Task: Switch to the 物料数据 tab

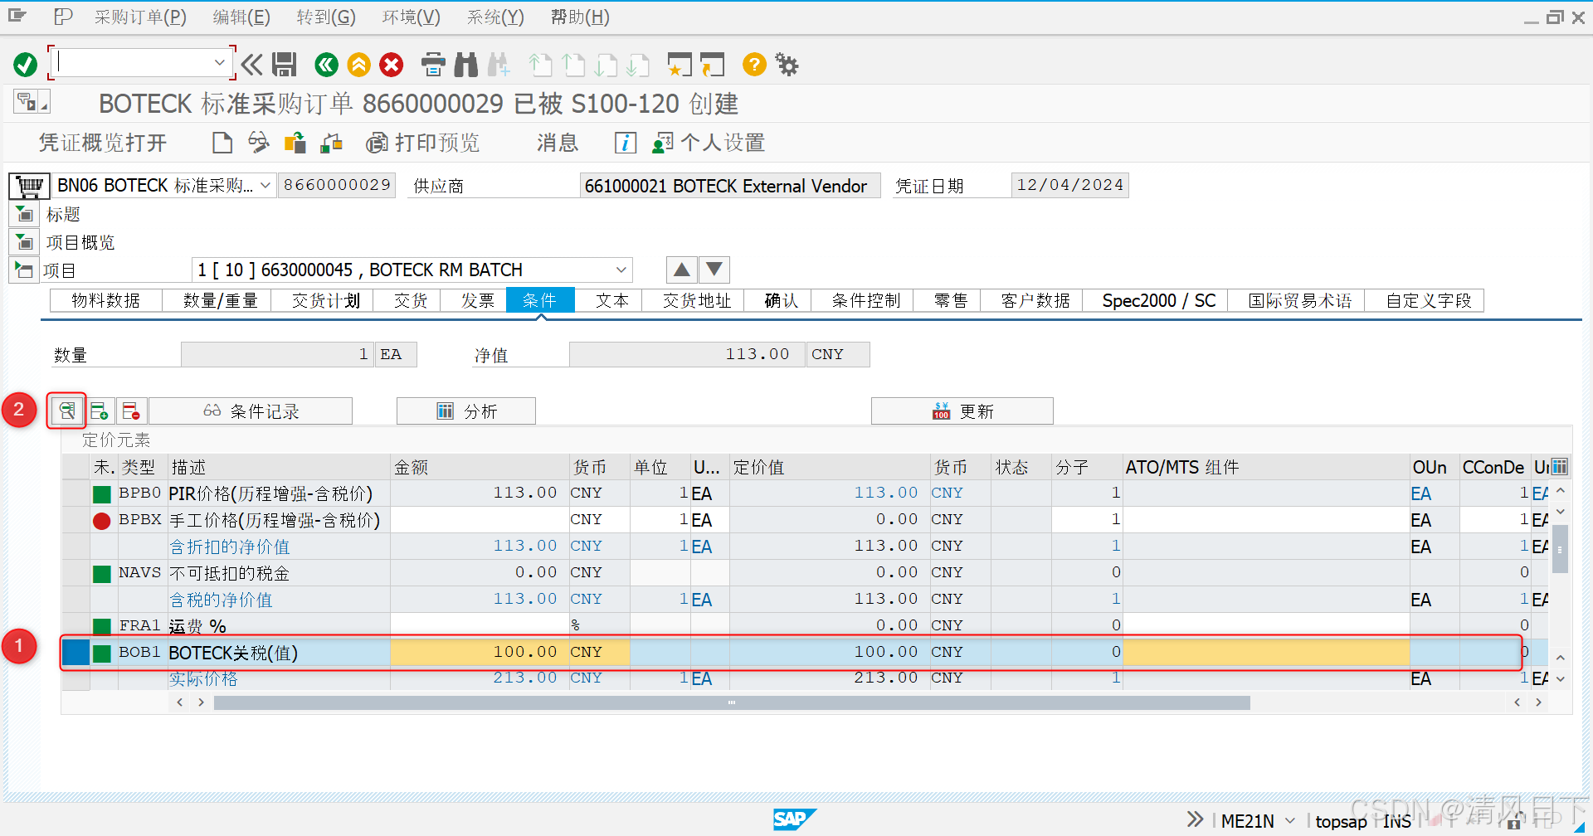Action: 105,300
